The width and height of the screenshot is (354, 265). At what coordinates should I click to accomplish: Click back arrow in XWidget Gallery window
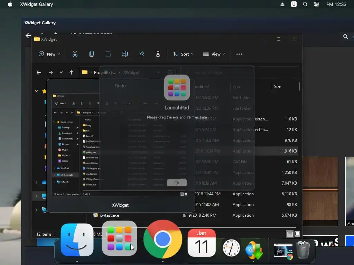28,36
